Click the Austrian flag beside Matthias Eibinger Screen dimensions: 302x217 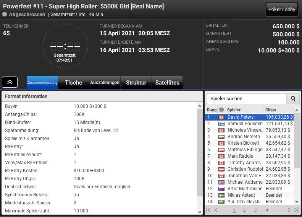pos(221,150)
